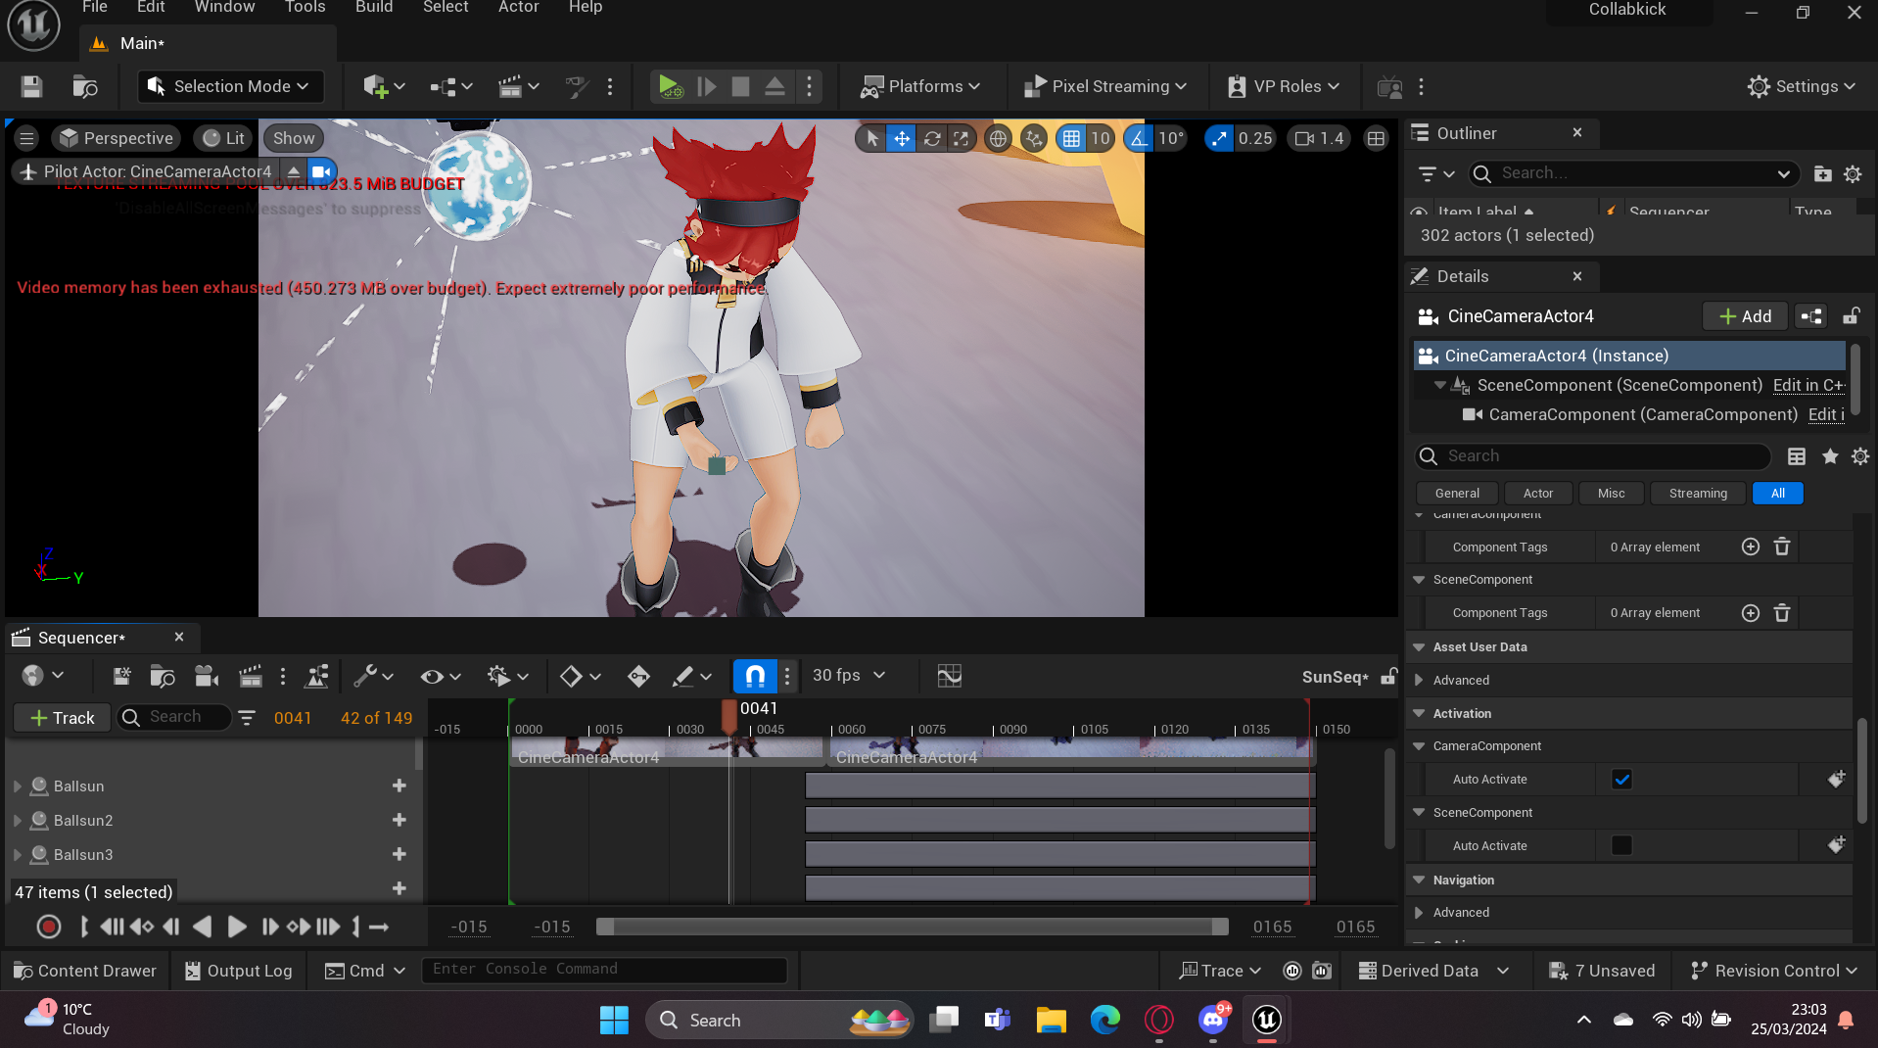Open the Settings dropdown
1878x1048 pixels.
tap(1801, 86)
